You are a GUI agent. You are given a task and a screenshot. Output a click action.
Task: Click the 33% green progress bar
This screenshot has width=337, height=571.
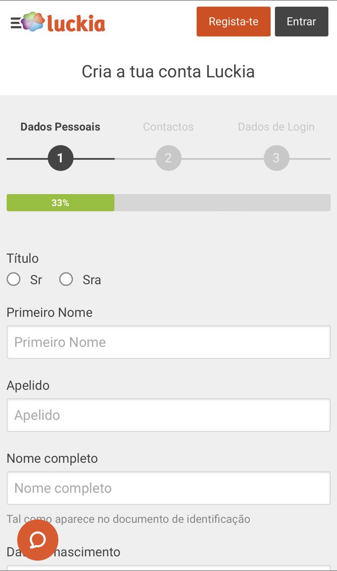(61, 203)
